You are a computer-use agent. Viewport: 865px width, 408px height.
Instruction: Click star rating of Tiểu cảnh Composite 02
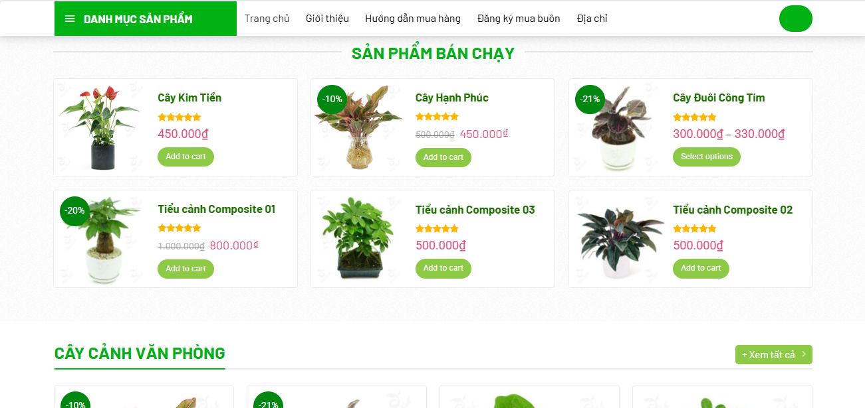695,229
